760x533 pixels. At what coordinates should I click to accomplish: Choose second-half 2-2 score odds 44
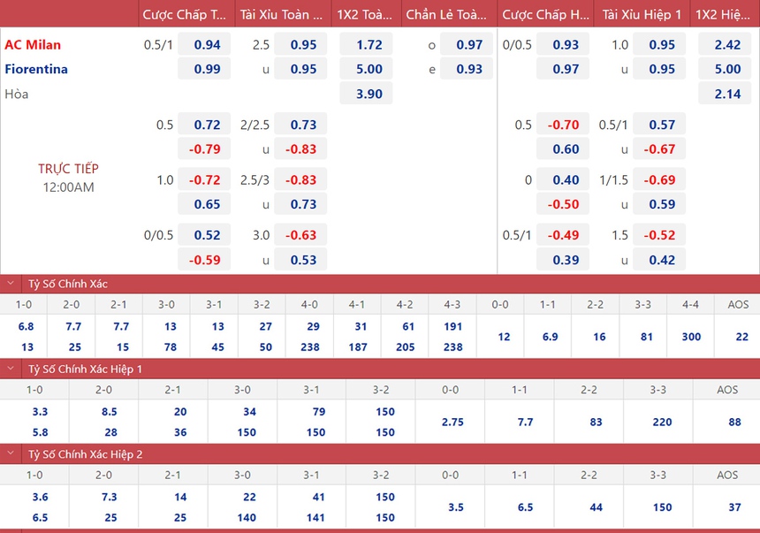point(597,506)
